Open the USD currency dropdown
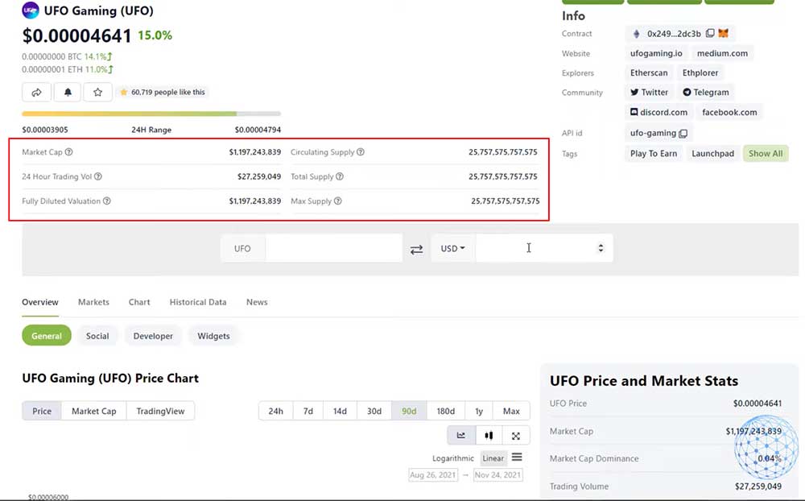This screenshot has height=501, width=805. (452, 248)
